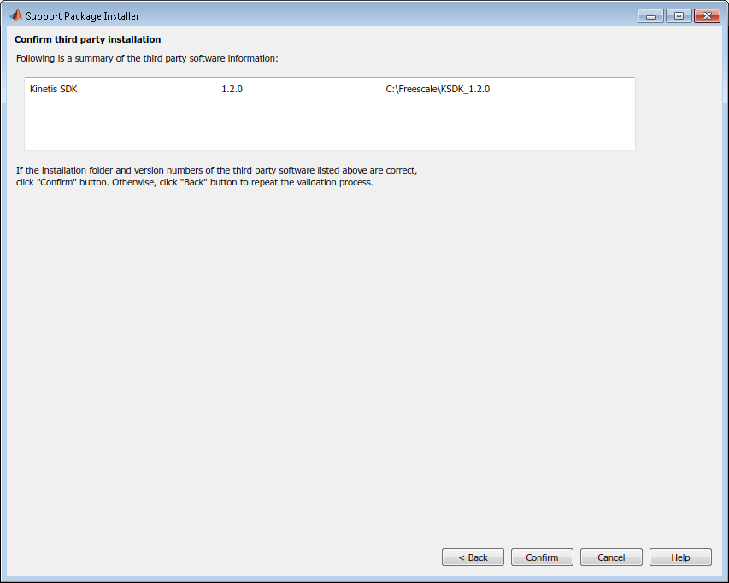Click the MATLAB logo in the title bar
Viewport: 729px width, 583px height.
point(15,15)
